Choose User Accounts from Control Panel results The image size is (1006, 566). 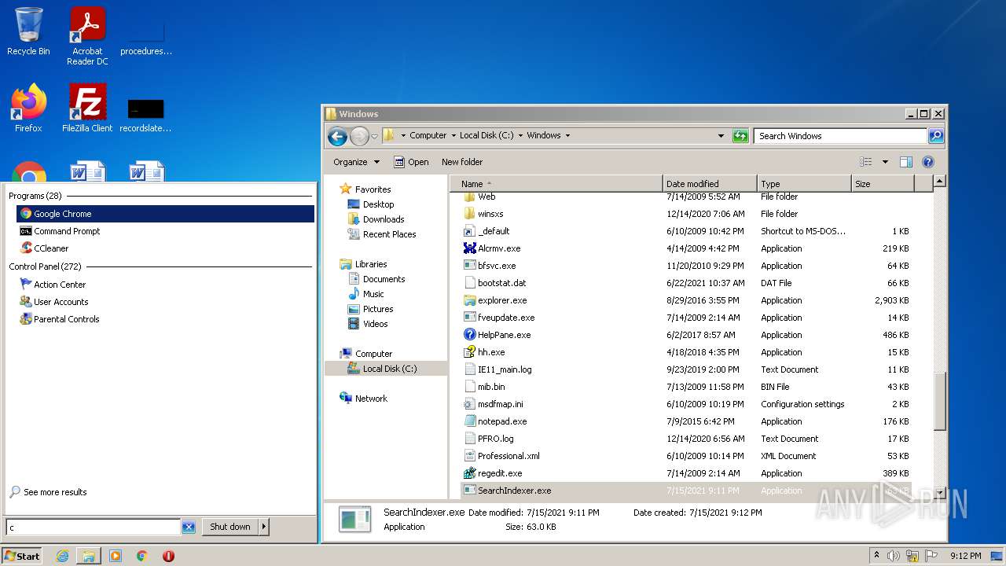pos(61,302)
